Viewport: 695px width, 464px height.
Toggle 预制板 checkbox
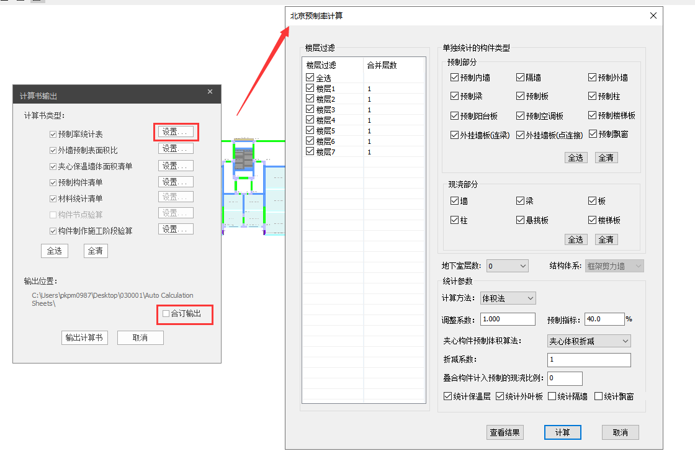pyautogui.click(x=521, y=96)
